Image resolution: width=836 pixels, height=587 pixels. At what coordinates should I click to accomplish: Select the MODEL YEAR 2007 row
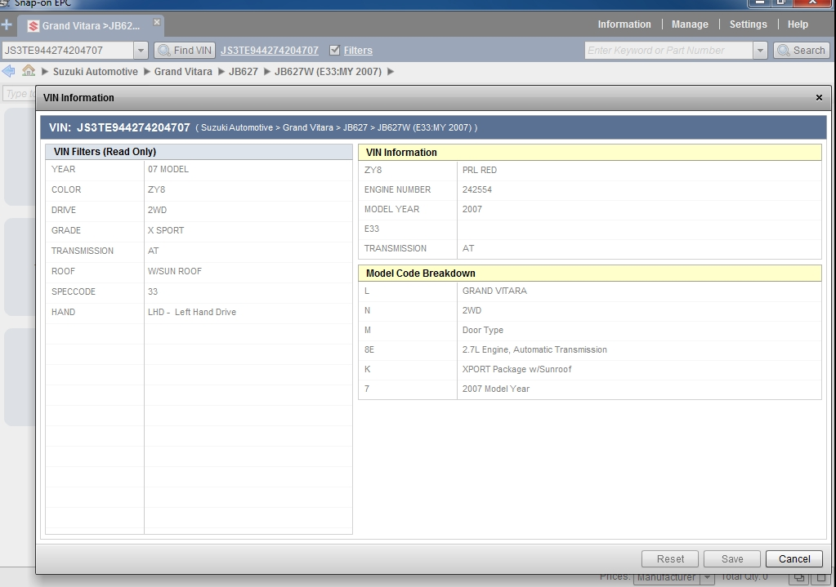(x=590, y=209)
